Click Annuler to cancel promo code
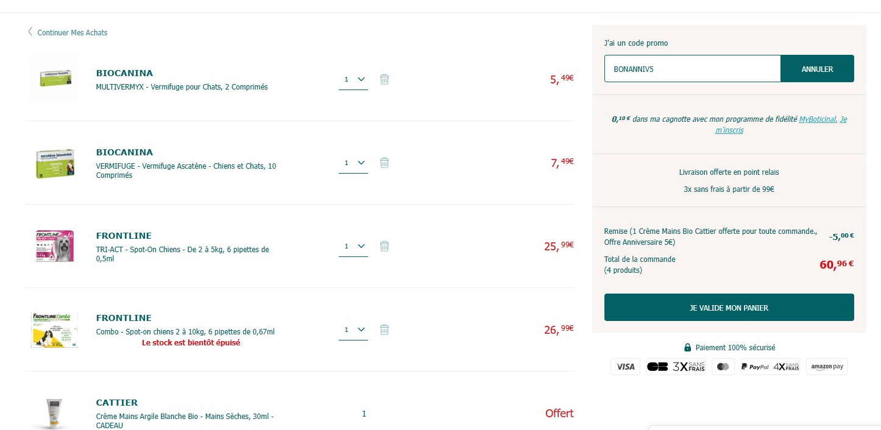 [x=817, y=69]
